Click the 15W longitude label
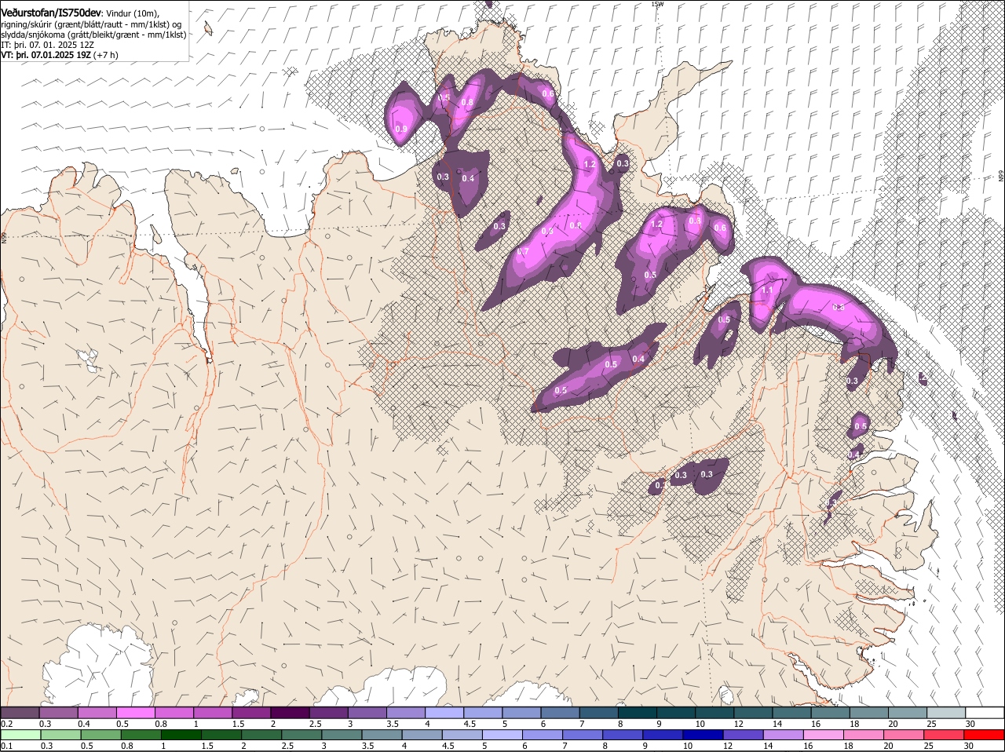Viewport: 1005px width, 752px height. [657, 4]
